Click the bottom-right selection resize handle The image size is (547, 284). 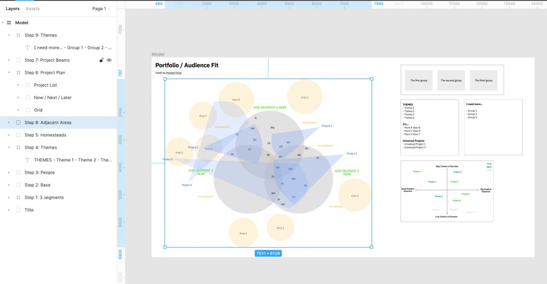point(372,247)
